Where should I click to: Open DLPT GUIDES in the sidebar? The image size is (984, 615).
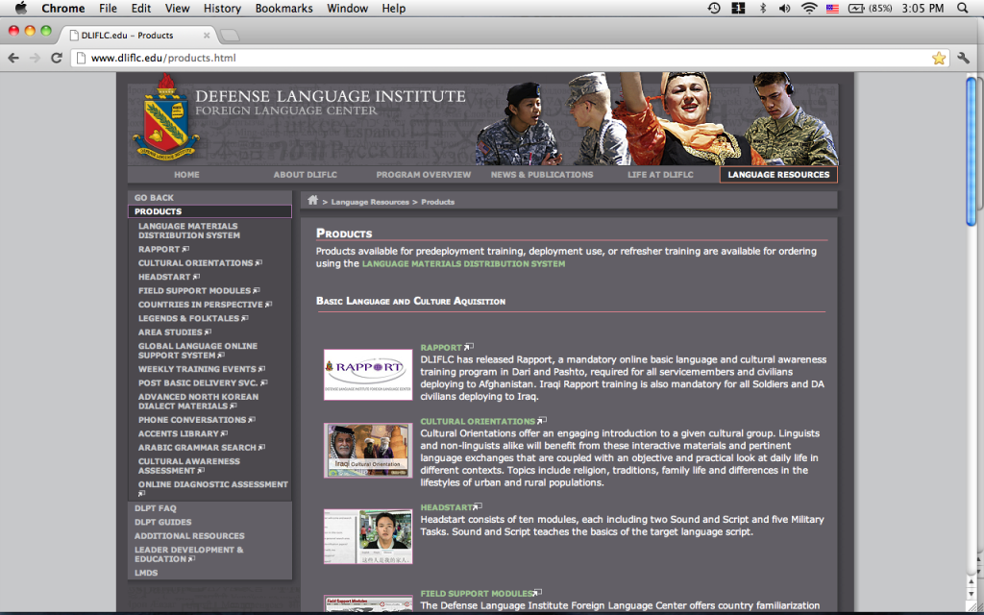[162, 522]
